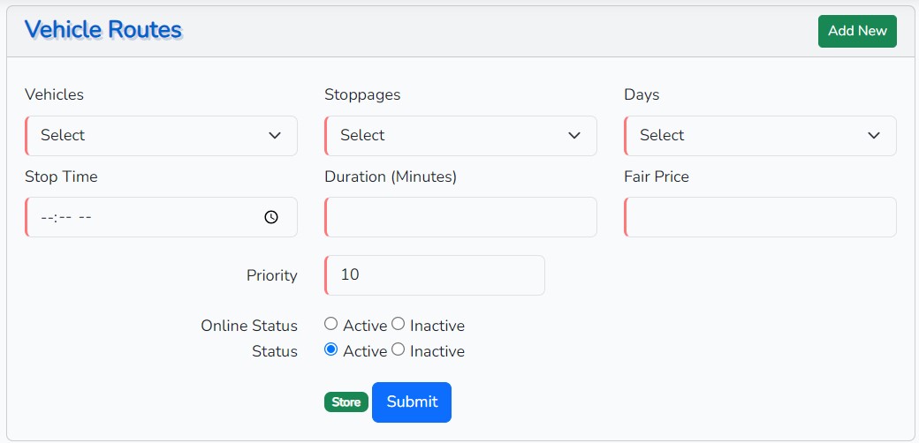The image size is (919, 443).
Task: Open the Days dropdown
Action: (x=760, y=135)
